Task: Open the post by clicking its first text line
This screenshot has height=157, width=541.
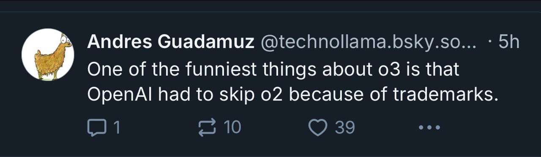Action: coord(273,69)
